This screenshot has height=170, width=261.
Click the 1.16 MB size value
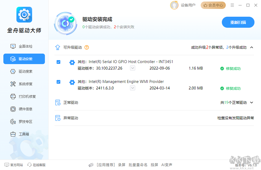pyautogui.click(x=196, y=68)
